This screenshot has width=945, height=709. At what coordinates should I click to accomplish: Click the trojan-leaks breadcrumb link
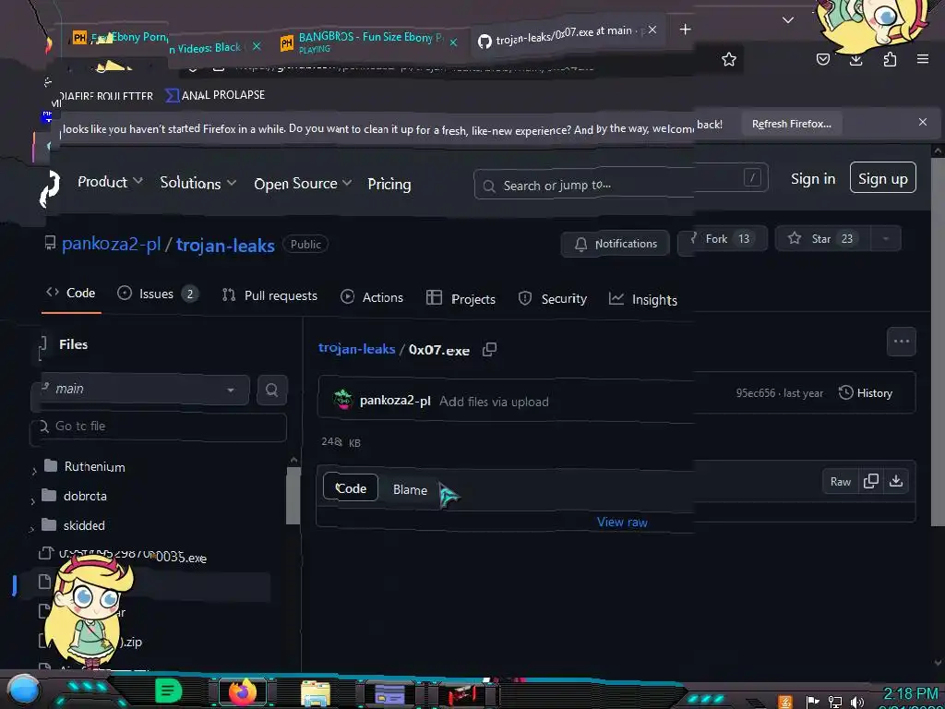point(357,348)
